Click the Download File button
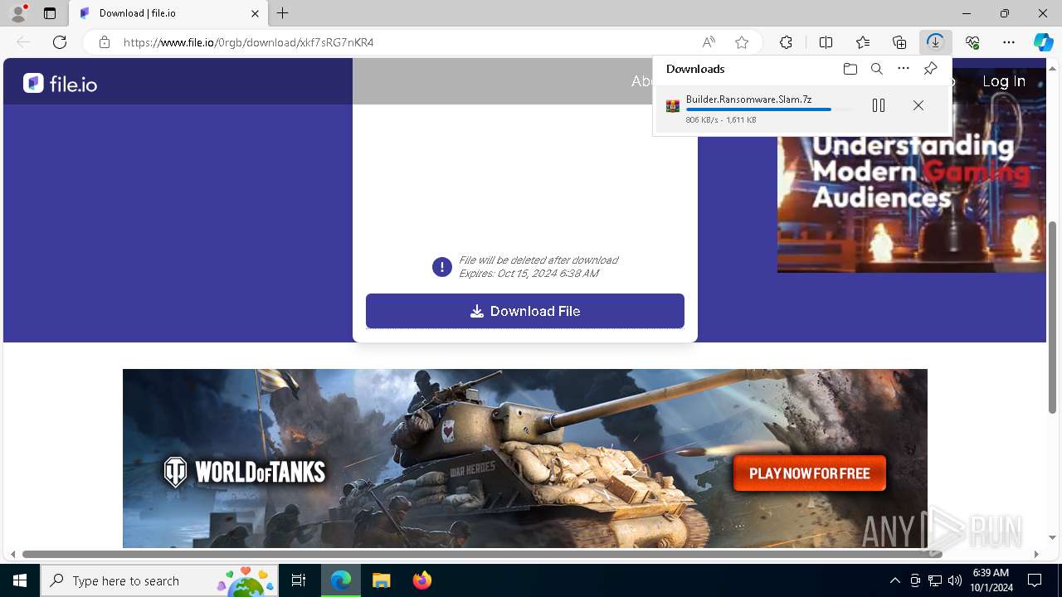Image resolution: width=1062 pixels, height=597 pixels. (x=525, y=311)
